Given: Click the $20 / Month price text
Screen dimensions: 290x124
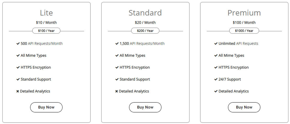Looking at the screenshot, I should click(x=145, y=23).
